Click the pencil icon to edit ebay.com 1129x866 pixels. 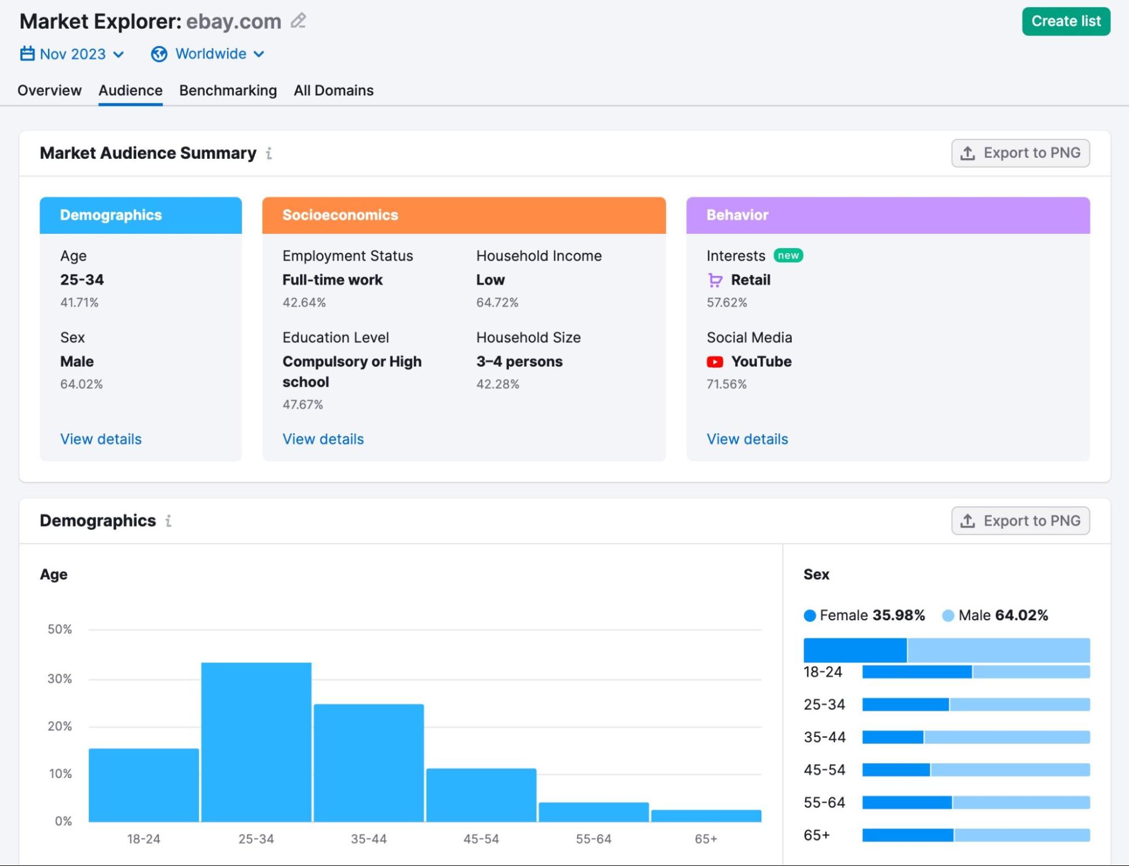tap(299, 21)
